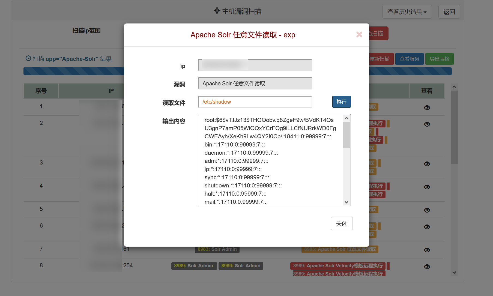Click the 重新扫描 rescan button
The image size is (493, 296).
tap(381, 59)
